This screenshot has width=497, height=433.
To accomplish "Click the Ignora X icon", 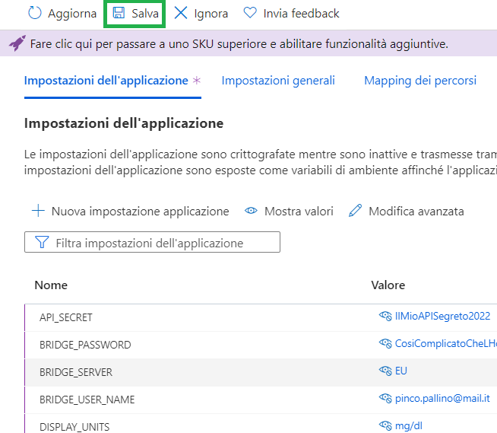I will 181,14.
